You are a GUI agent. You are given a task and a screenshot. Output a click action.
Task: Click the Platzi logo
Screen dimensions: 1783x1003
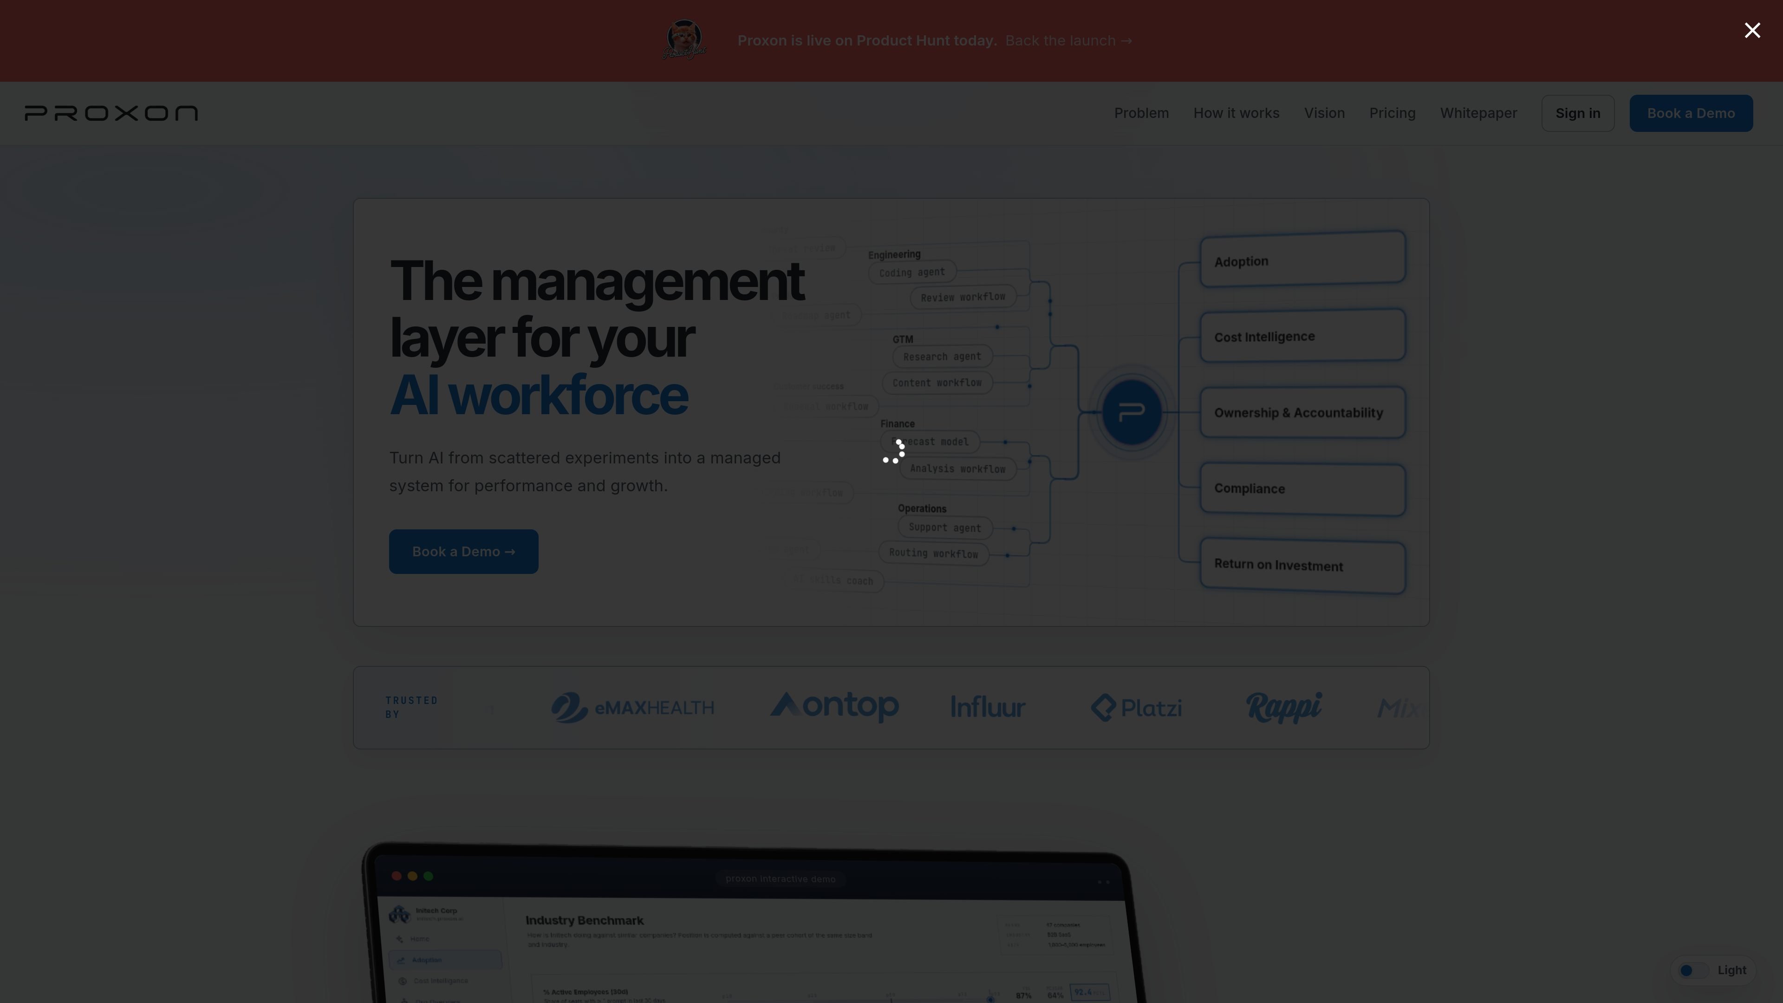(1136, 707)
